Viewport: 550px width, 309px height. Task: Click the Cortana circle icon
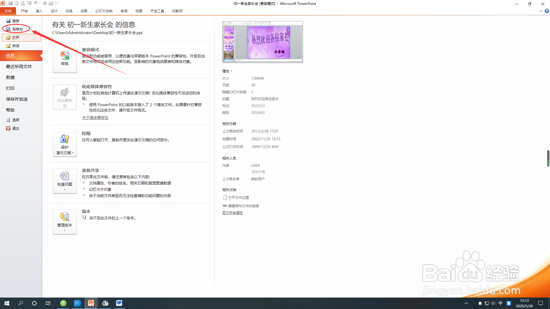[x=34, y=303]
